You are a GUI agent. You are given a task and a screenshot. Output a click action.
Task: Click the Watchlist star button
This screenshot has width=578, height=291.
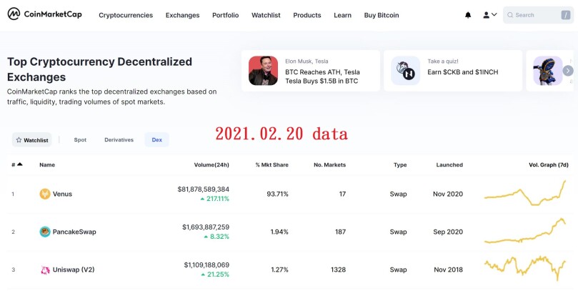pyautogui.click(x=32, y=140)
